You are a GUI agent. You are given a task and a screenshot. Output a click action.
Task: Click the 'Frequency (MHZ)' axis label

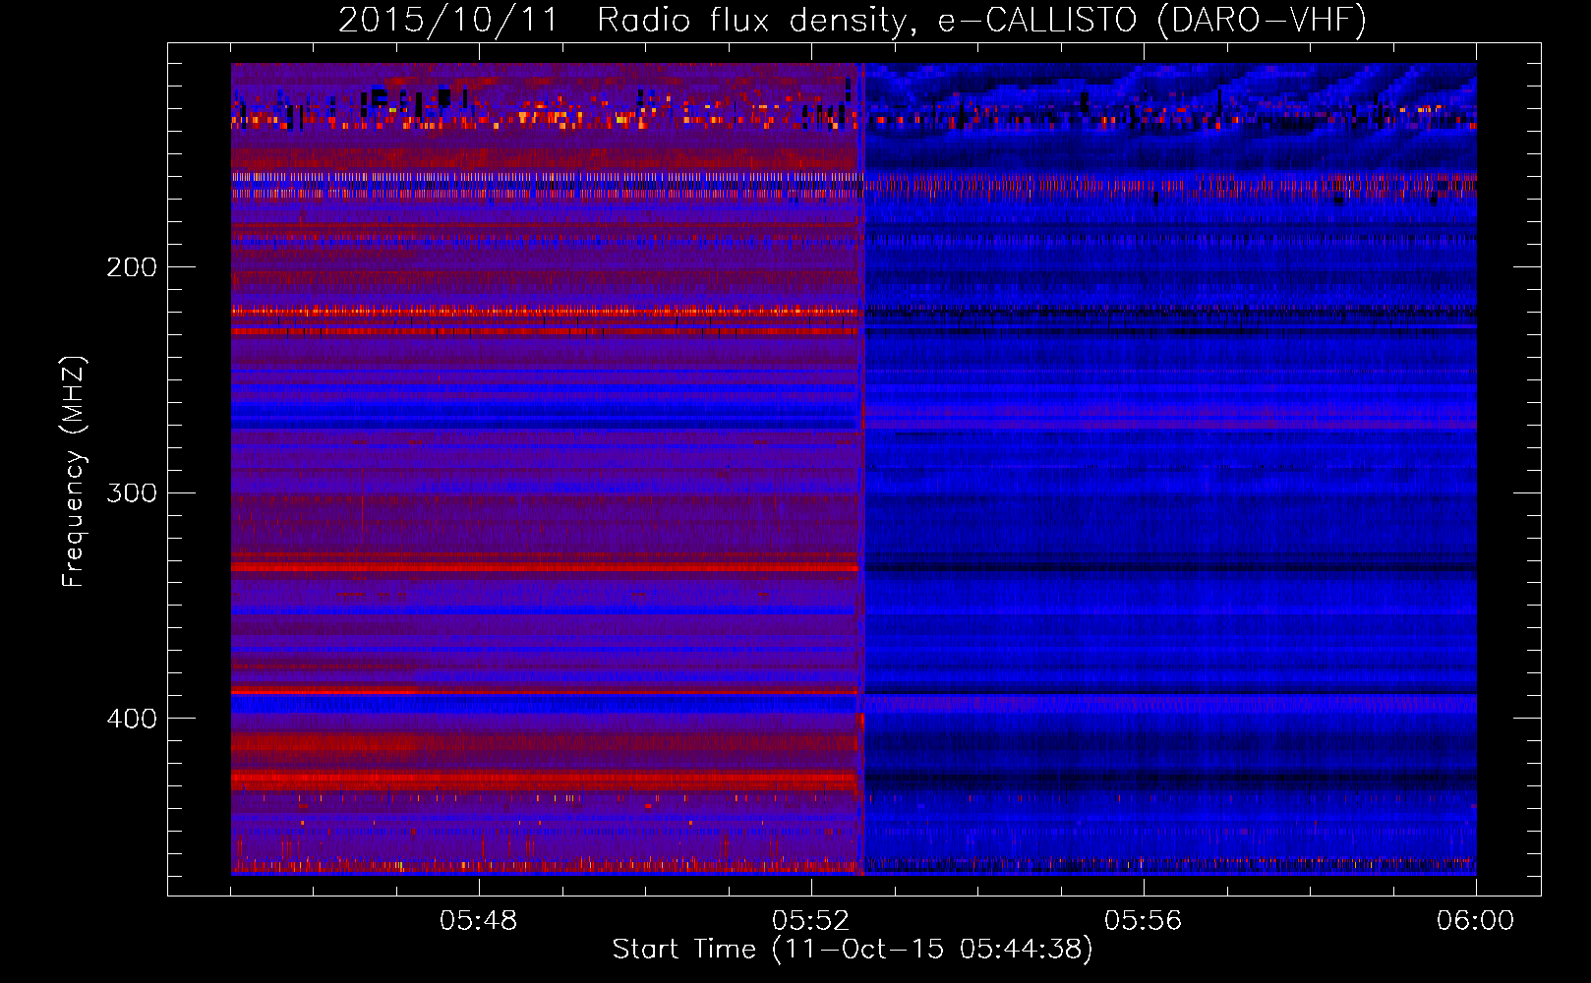click(74, 472)
